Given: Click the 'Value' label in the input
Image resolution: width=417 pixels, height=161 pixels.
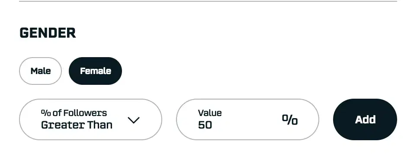Looking at the screenshot, I should [210, 113].
